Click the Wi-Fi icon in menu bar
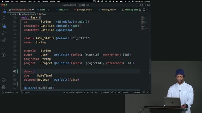202x113 pixels. pyautogui.click(x=126, y=1)
